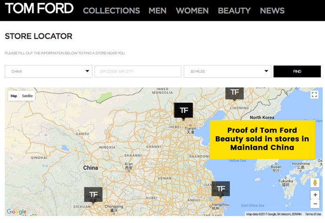Click the Hiroshima city label

(301, 165)
